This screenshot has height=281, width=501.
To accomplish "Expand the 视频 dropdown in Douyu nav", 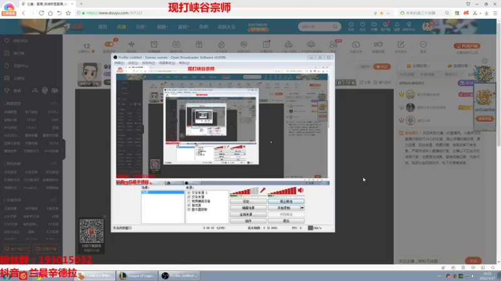I will [162, 27].
